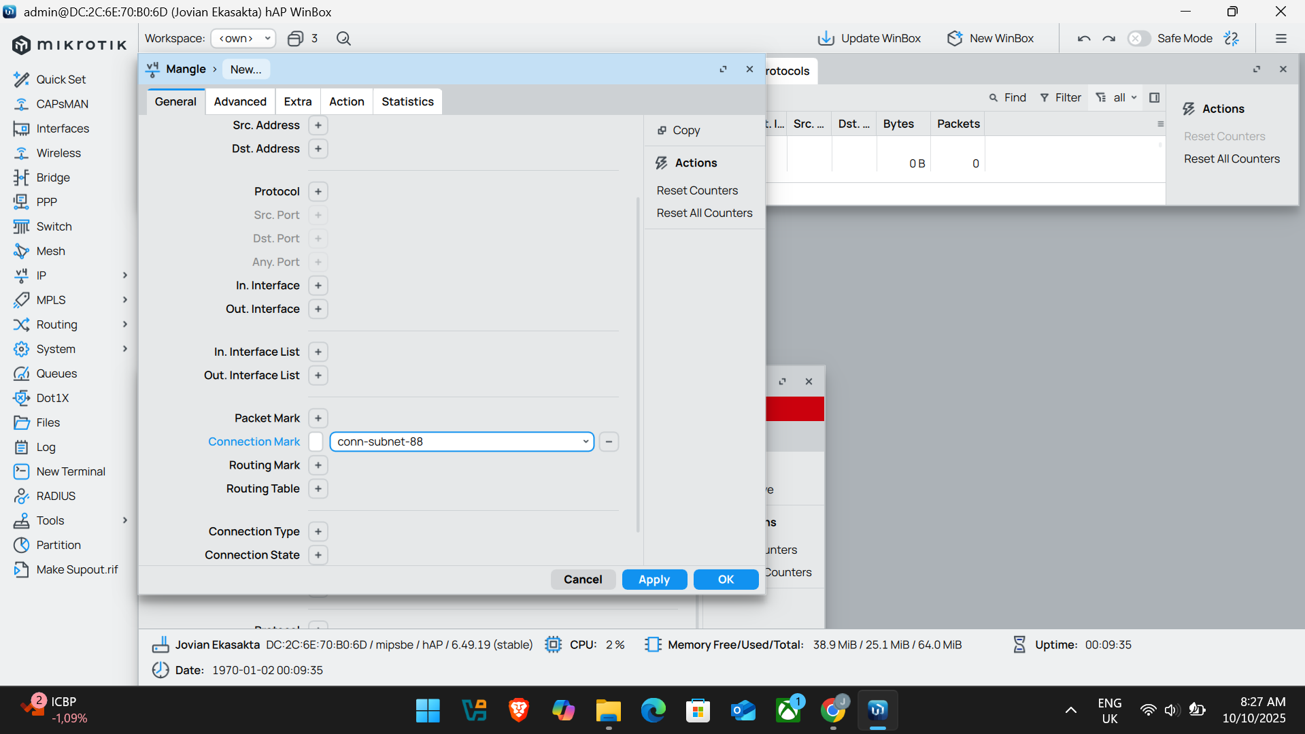Switch to the Action tab

pyautogui.click(x=347, y=101)
